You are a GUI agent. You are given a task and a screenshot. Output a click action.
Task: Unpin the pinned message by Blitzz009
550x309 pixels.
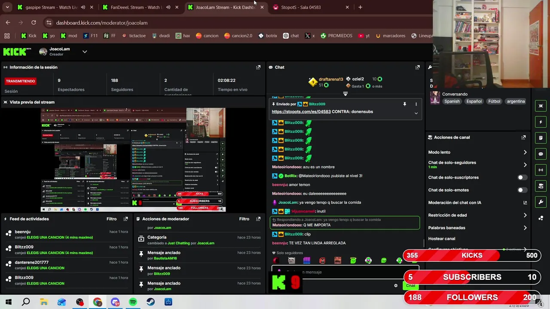404,104
